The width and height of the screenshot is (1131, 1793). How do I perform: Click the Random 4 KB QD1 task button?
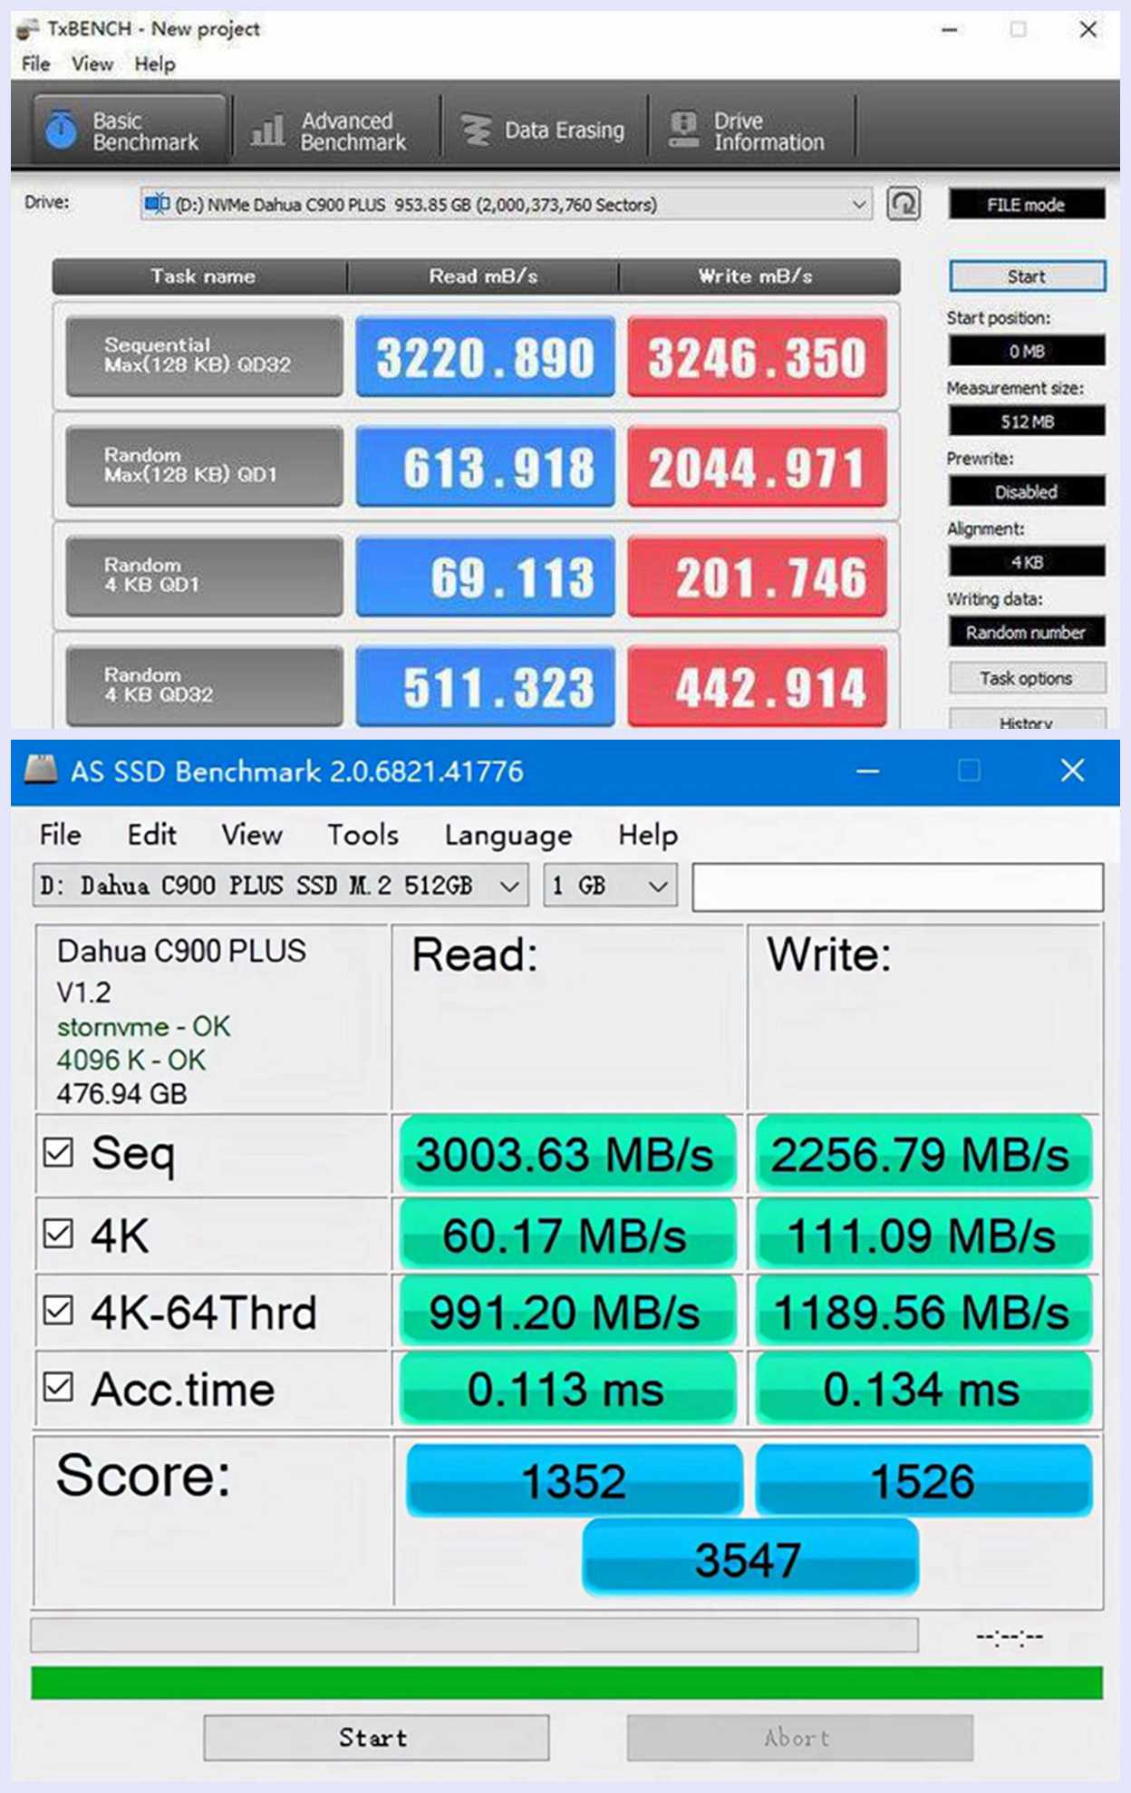pyautogui.click(x=205, y=576)
